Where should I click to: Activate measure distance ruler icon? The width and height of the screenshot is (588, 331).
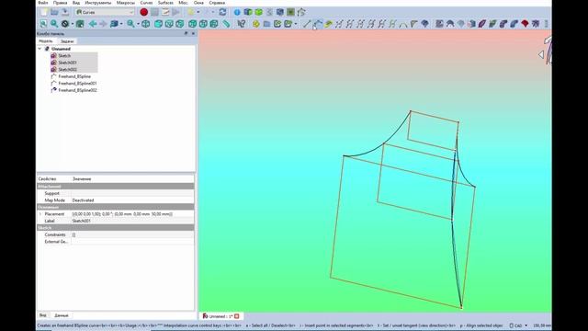(226, 24)
